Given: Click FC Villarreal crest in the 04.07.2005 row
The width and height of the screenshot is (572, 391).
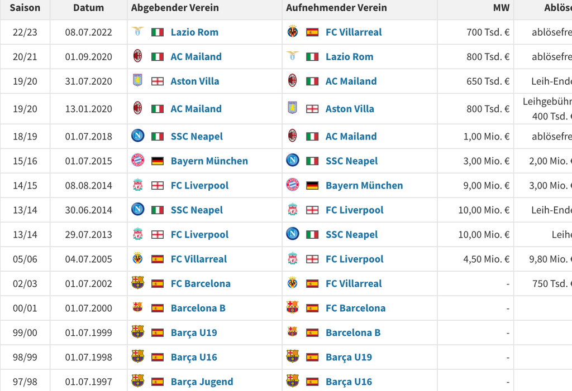Looking at the screenshot, I should tap(137, 259).
